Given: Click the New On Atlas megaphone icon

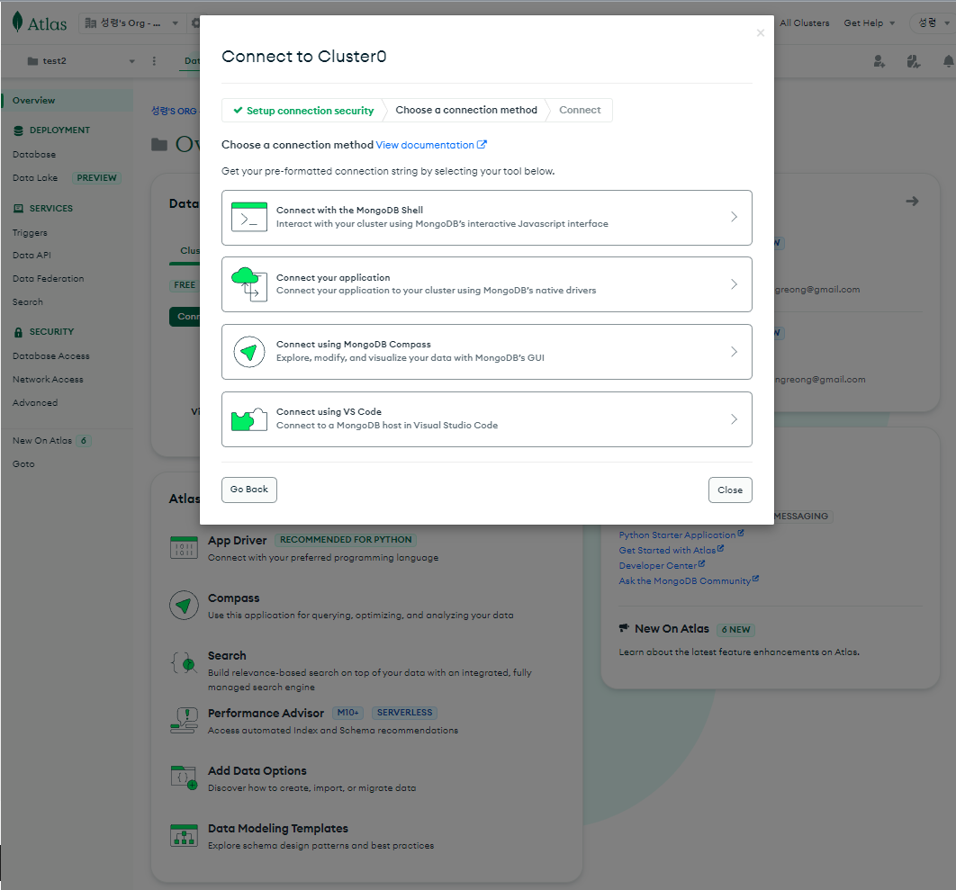Looking at the screenshot, I should pyautogui.click(x=624, y=628).
